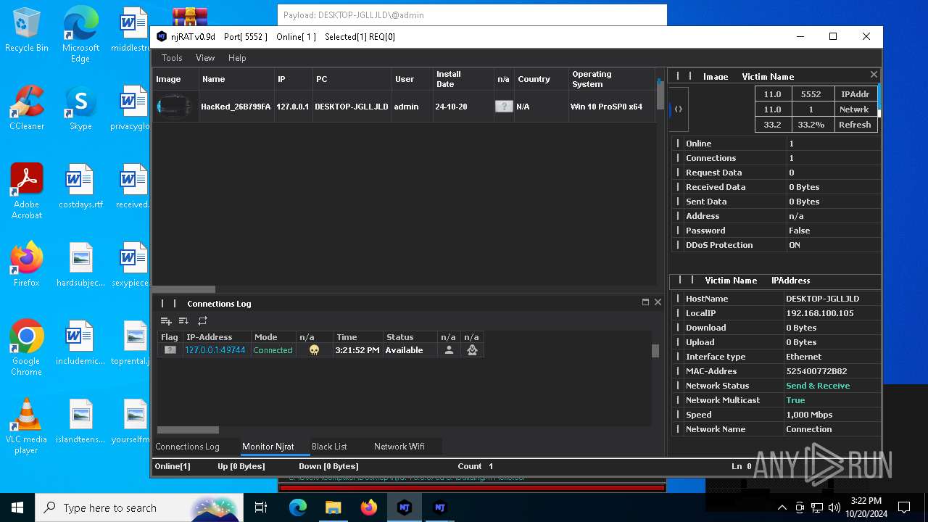
Task: Click the 127.0.0.1:49744 address in Connections Log
Action: pyautogui.click(x=215, y=350)
